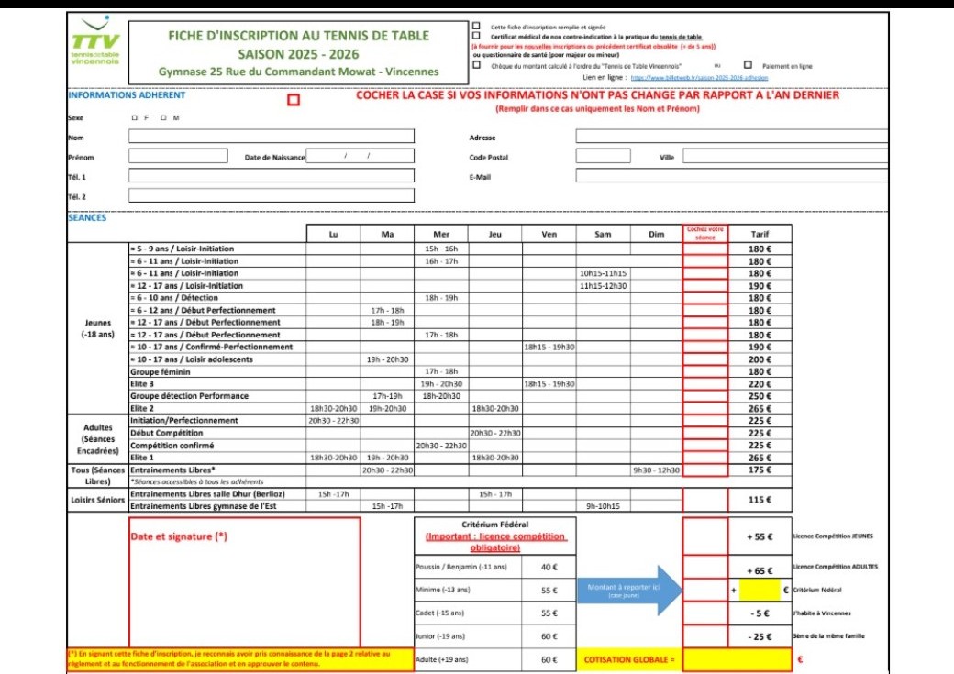The image size is (954, 674).
Task: Tick the box beside '+ 55 €' Licence Compétition JEUNES
Action: pyautogui.click(x=704, y=536)
